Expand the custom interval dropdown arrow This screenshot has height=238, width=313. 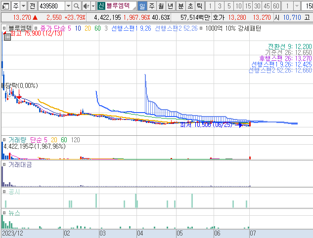(297, 6)
